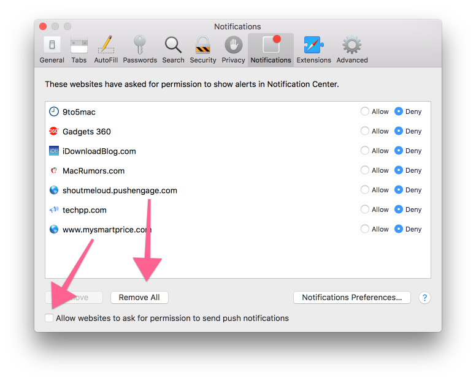The image size is (476, 381).
Task: Open the Search magnifier pane
Action: (173, 50)
